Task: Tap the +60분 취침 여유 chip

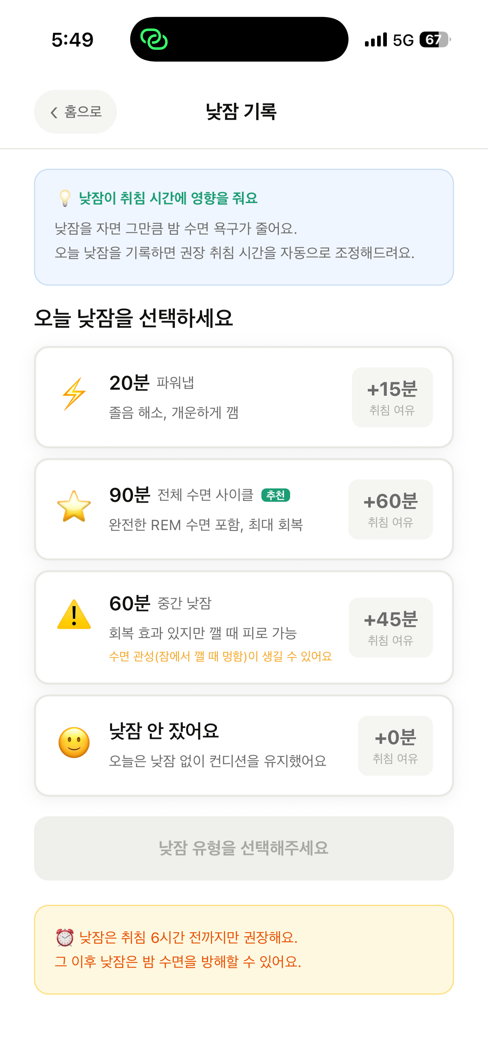Action: click(x=390, y=509)
